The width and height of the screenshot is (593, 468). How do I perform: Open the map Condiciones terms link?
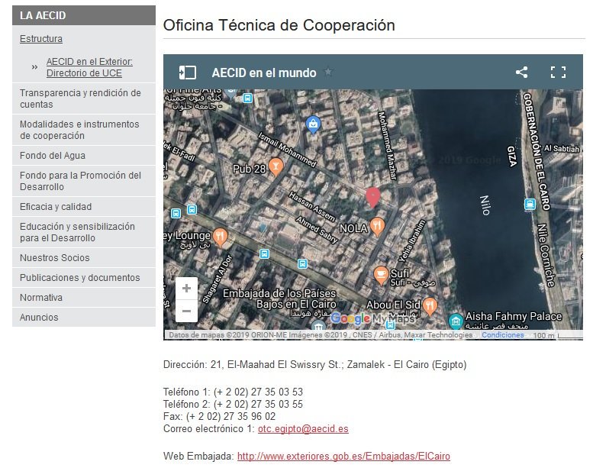503,335
